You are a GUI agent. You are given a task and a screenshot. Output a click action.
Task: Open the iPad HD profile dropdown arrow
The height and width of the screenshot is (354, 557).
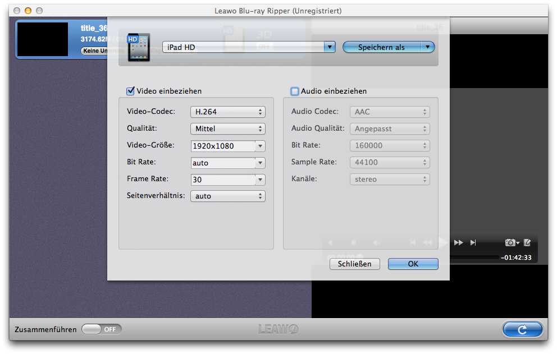point(330,47)
